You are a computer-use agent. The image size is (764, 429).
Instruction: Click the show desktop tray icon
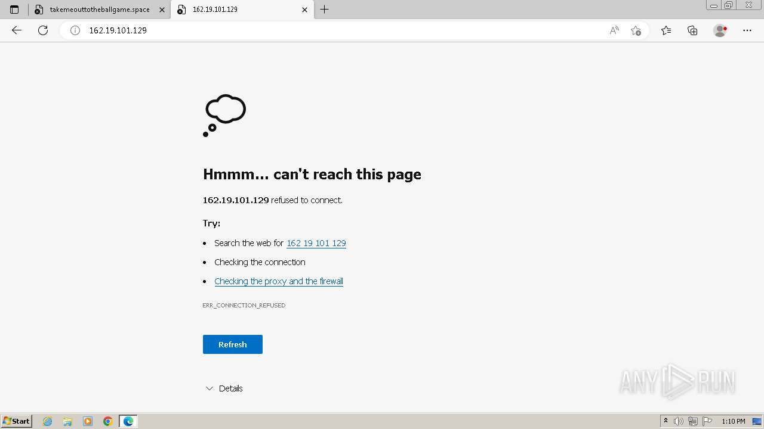click(756, 421)
